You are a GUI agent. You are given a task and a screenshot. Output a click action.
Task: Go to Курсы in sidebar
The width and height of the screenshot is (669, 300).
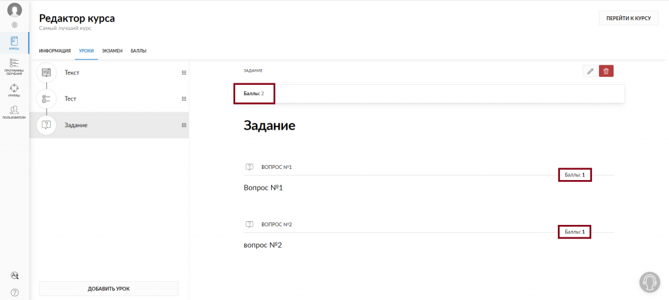[x=14, y=44]
